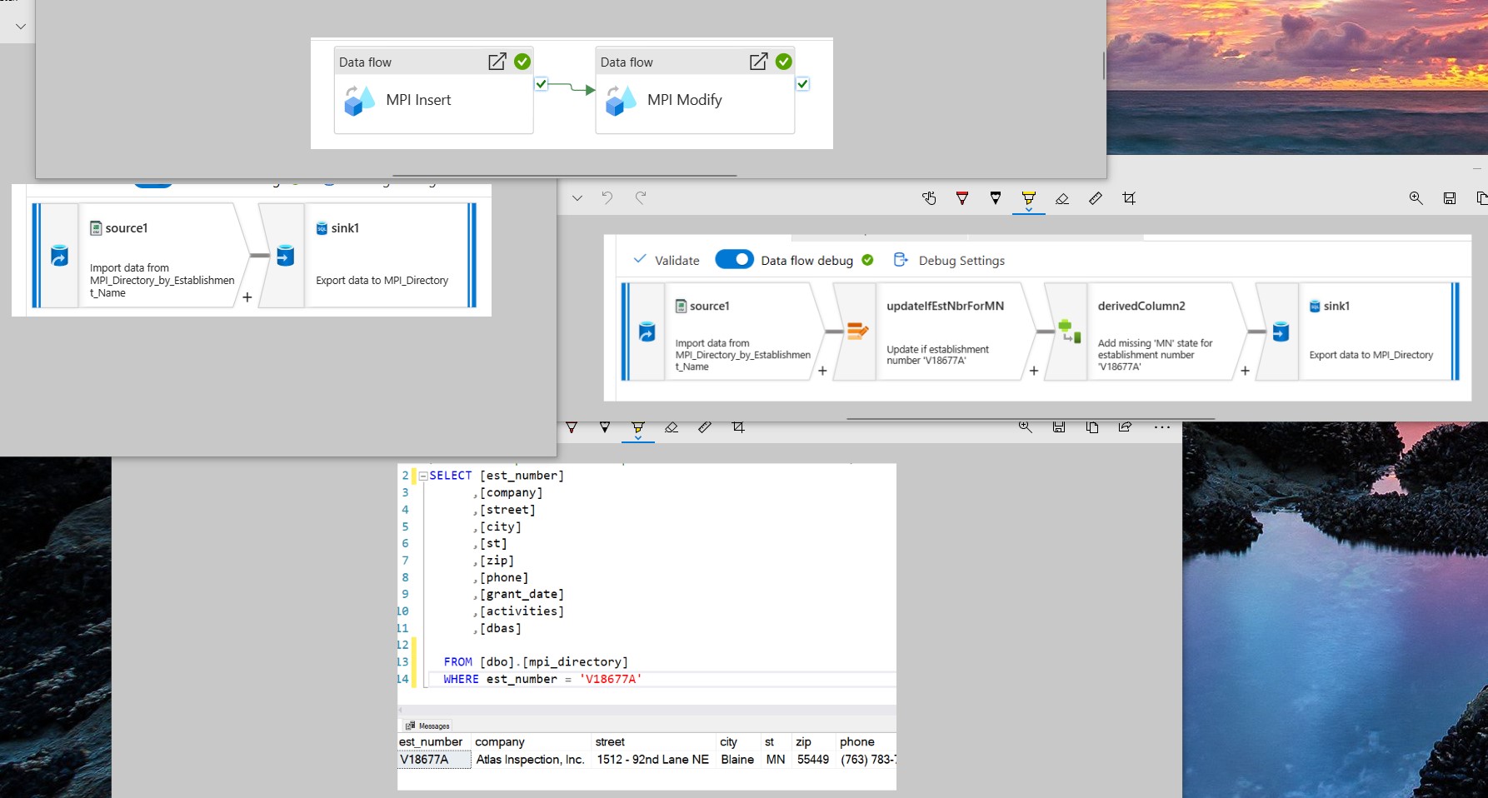Open the MPI Modify data flow in new view
Screen dimensions: 1488x798
[759, 62]
